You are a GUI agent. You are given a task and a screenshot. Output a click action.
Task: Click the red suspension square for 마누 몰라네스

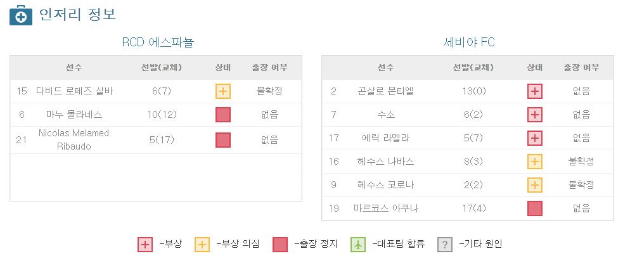pos(223,115)
